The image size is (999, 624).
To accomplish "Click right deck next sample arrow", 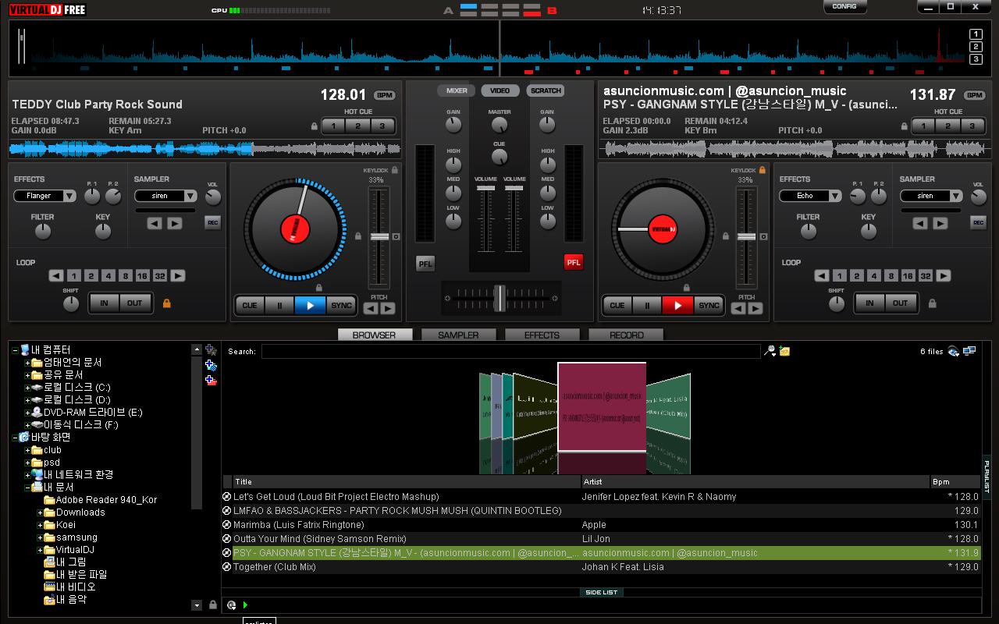I will pos(940,223).
